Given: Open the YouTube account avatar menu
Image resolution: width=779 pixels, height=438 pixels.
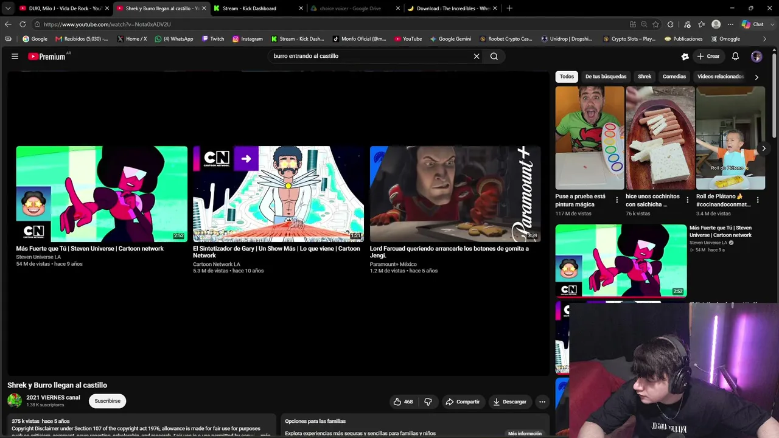Looking at the screenshot, I should 756,56.
